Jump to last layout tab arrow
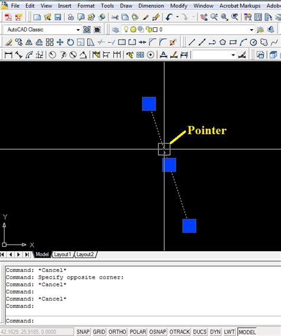The image size is (281, 336). click(x=27, y=255)
